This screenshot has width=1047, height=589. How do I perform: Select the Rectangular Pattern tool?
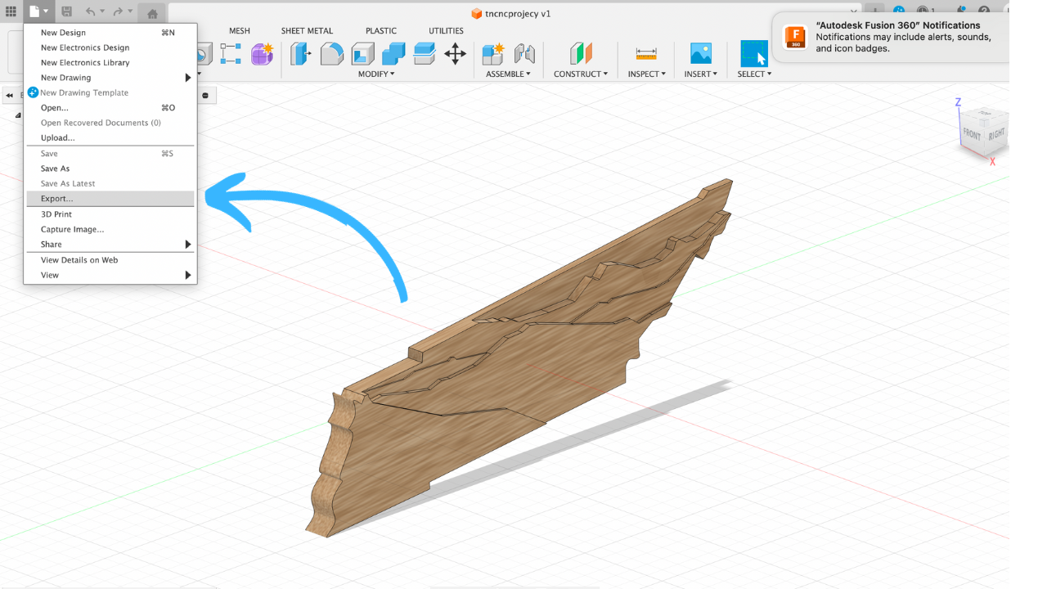(231, 54)
